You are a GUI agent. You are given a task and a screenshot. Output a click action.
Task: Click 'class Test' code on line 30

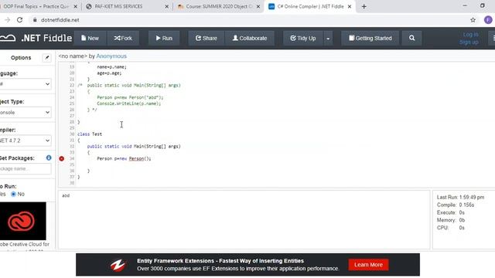[90, 134]
